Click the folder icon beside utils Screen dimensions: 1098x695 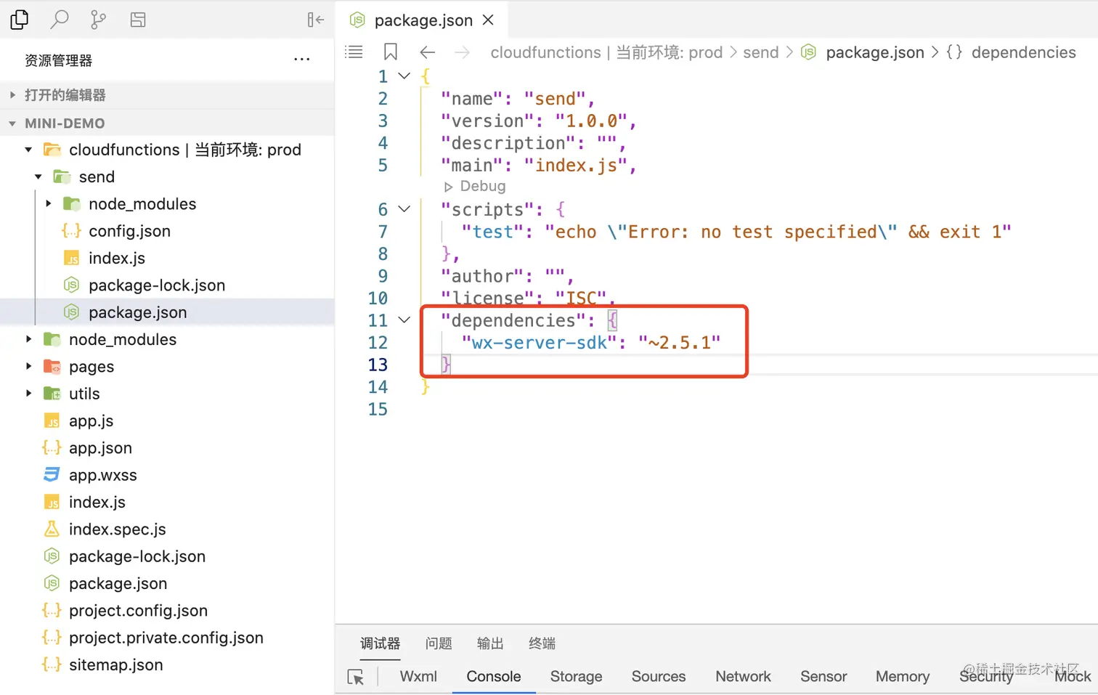point(52,394)
